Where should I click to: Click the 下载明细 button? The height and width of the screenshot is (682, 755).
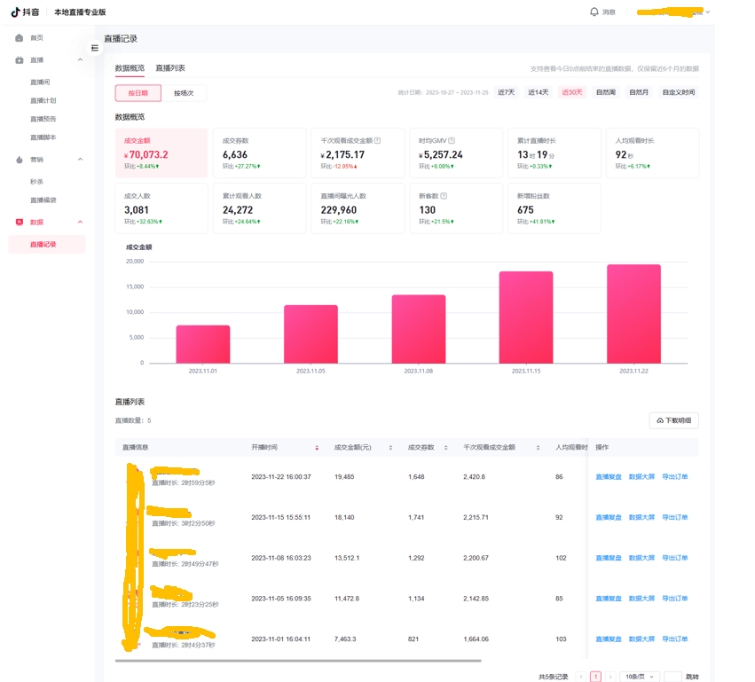pos(673,420)
